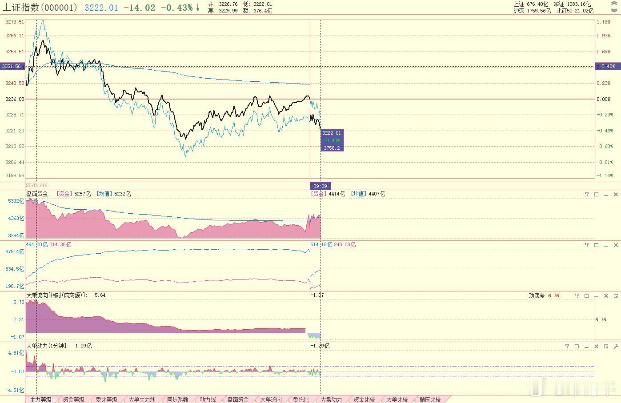
Task: Open help for the 大单动力 panel
Action: click(x=567, y=347)
